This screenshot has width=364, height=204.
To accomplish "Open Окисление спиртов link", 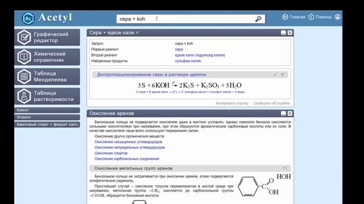I will click(x=111, y=153).
